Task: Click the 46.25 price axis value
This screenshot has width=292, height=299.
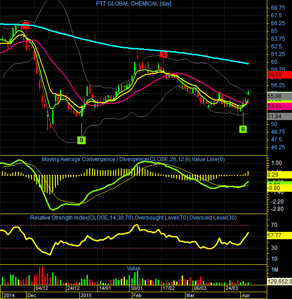Action: [278, 147]
